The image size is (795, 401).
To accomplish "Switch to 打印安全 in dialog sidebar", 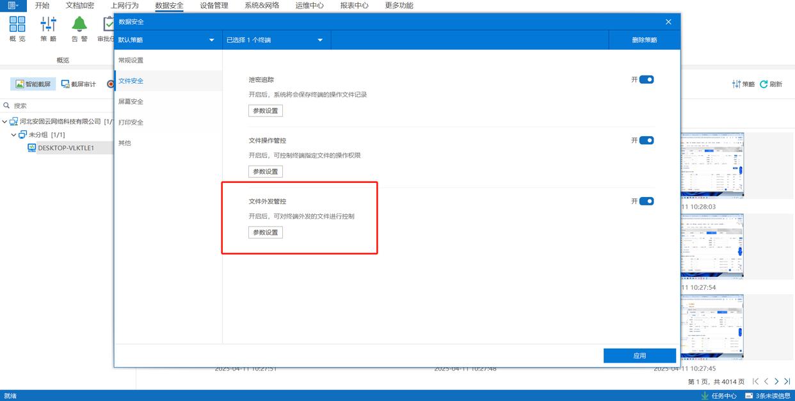I will pos(168,122).
